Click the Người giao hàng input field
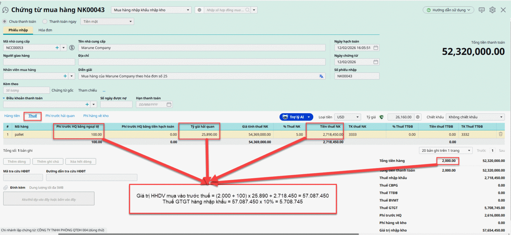The width and height of the screenshot is (511, 235). 39,62
